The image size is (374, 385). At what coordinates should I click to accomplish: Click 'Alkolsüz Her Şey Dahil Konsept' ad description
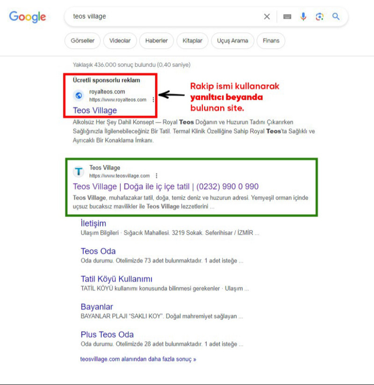point(194,131)
